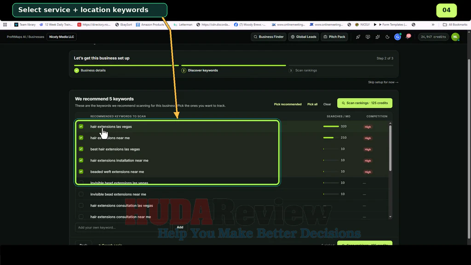Open the directory.nic bookmark
The image size is (471, 265).
(94, 25)
